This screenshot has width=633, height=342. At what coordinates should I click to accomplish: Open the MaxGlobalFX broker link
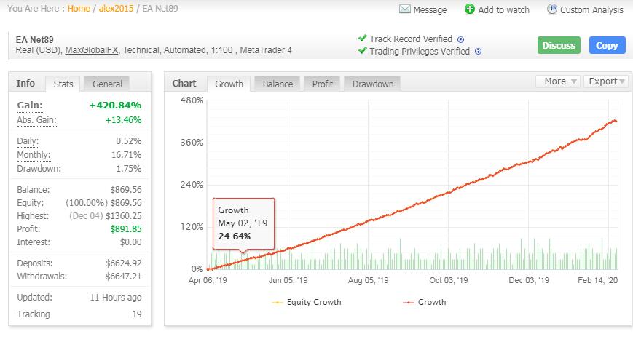(93, 51)
